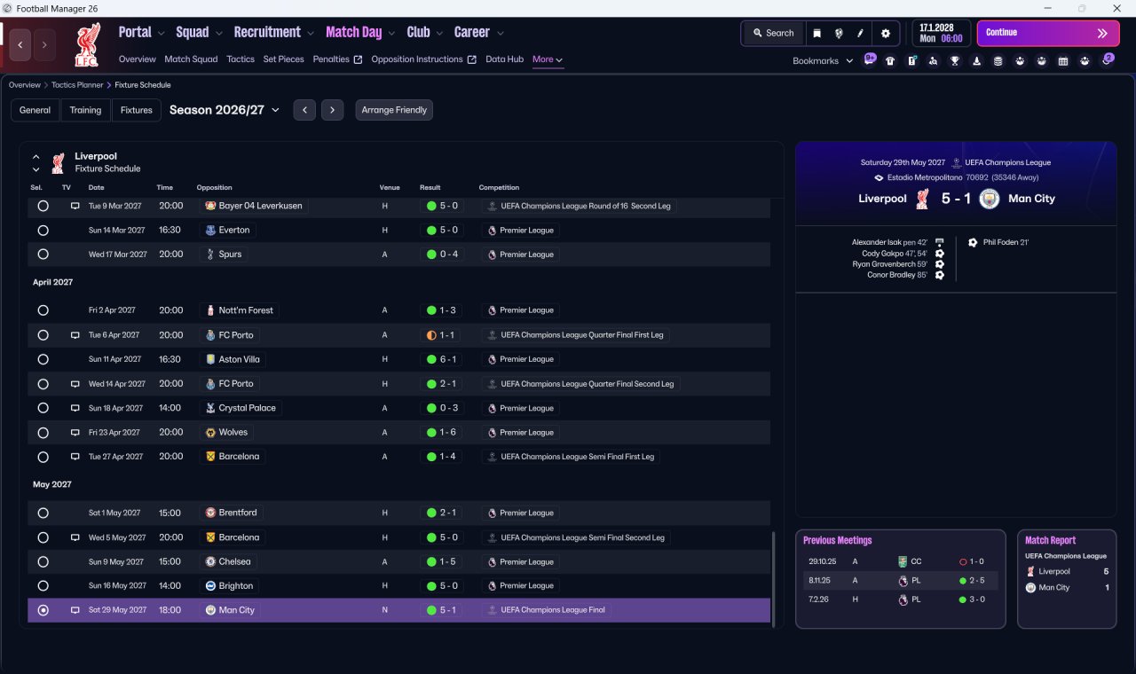Open the bookmark flag icon beside Search
Viewport: 1136px width, 674px height.
click(x=817, y=33)
